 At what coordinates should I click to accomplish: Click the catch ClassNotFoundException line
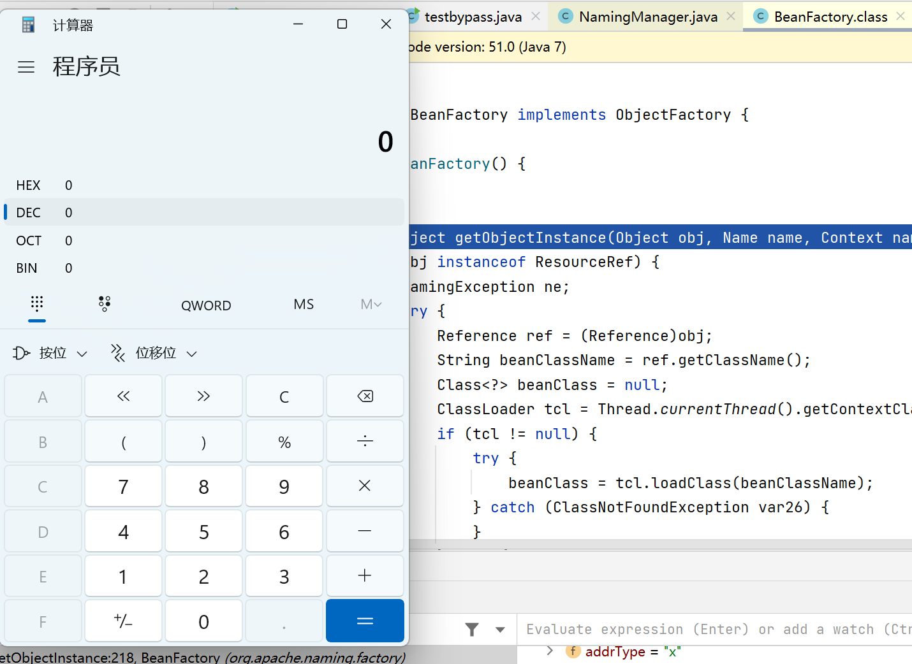pyautogui.click(x=651, y=507)
